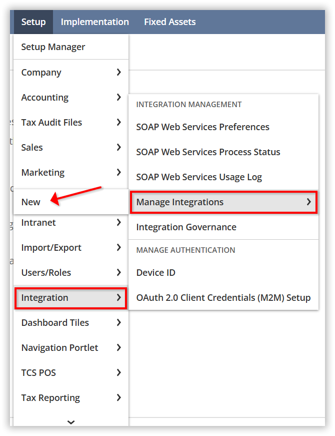Expand Company submenu chevron arrow

[x=119, y=72]
